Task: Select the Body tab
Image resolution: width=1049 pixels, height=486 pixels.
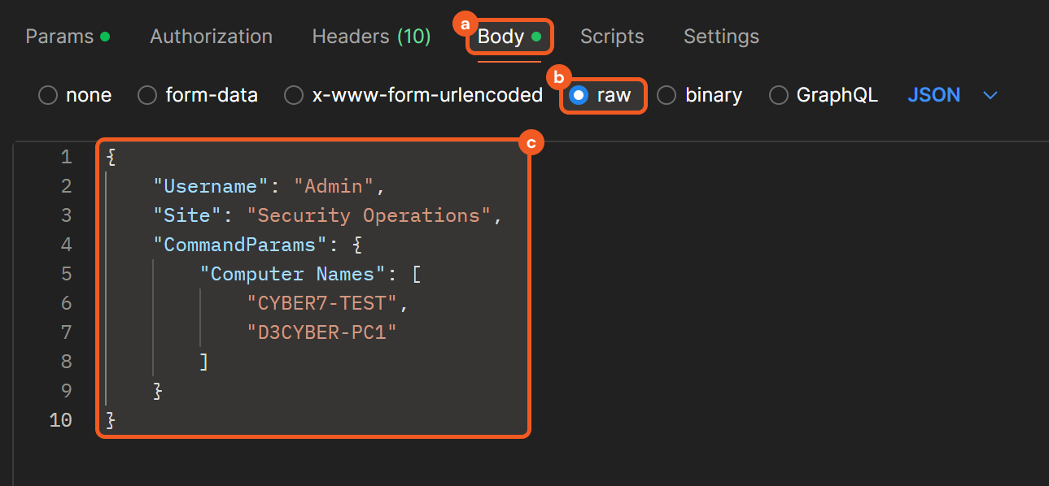Action: click(x=501, y=37)
